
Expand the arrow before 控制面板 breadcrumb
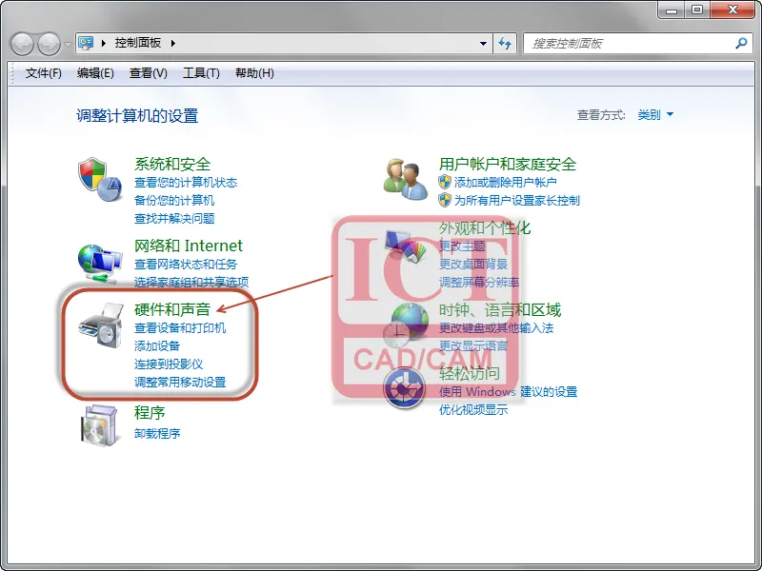click(x=104, y=43)
